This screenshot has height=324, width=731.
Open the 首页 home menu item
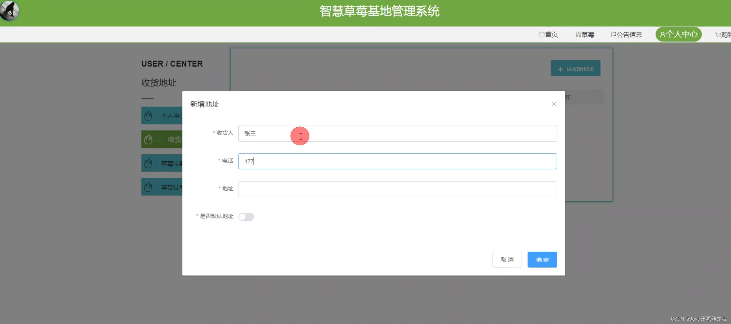pyautogui.click(x=548, y=35)
